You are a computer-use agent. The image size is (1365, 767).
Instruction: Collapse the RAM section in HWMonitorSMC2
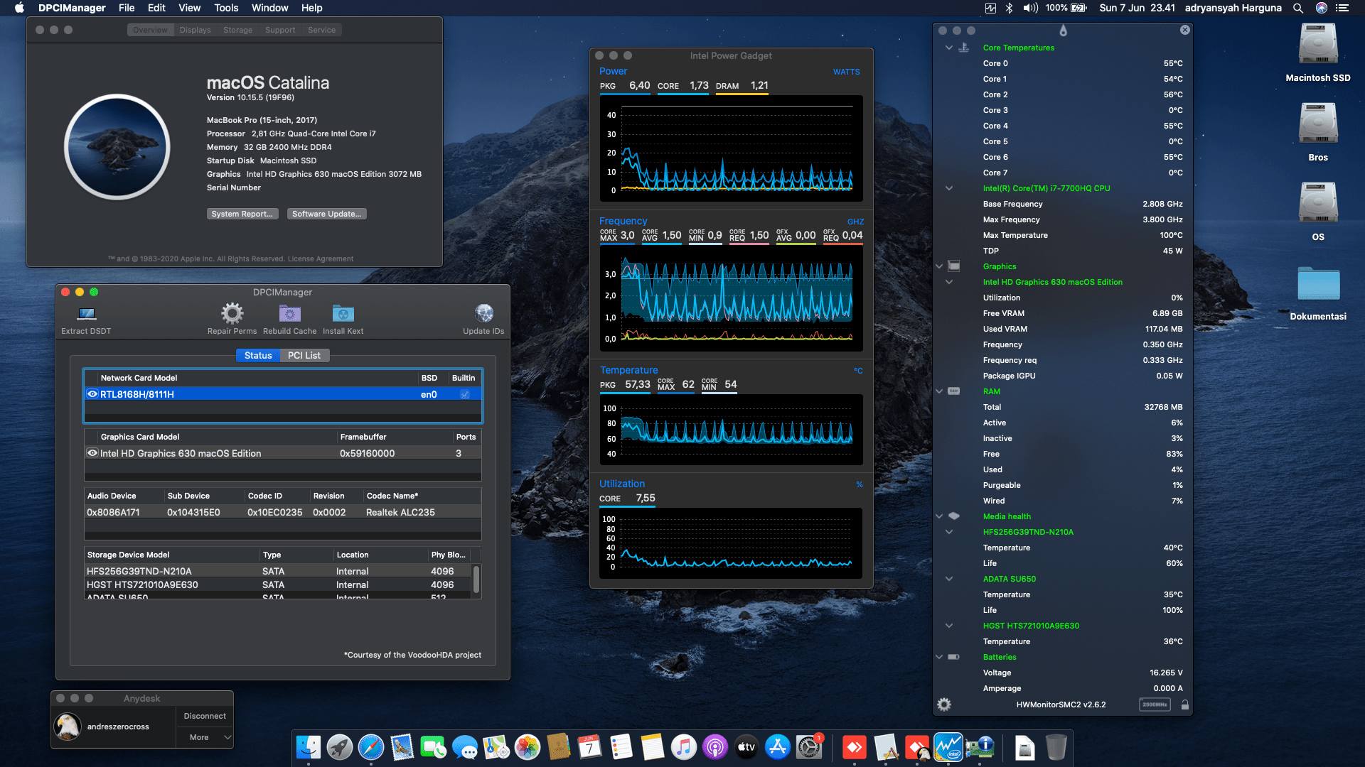(x=938, y=391)
